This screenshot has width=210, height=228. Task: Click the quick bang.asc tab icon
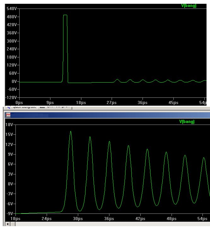pos(9,107)
